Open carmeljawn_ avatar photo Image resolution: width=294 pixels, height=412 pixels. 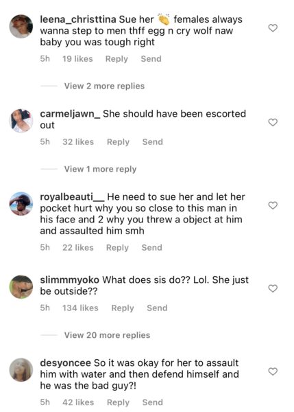pos(21,121)
